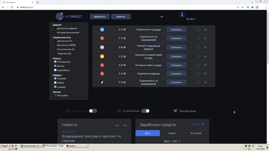Open the 'Телеграм канал' link
This screenshot has width=269, height=151.
[187, 111]
